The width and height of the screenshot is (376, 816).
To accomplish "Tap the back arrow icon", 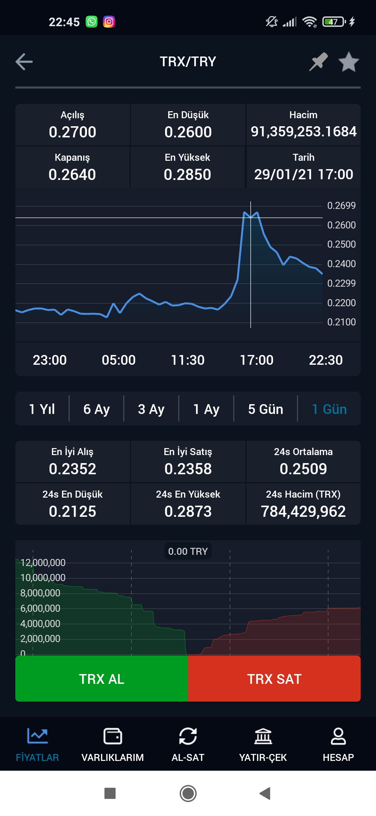I will pos(24,62).
